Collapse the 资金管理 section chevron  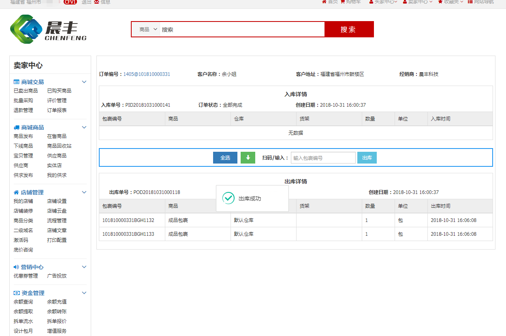pos(84,293)
